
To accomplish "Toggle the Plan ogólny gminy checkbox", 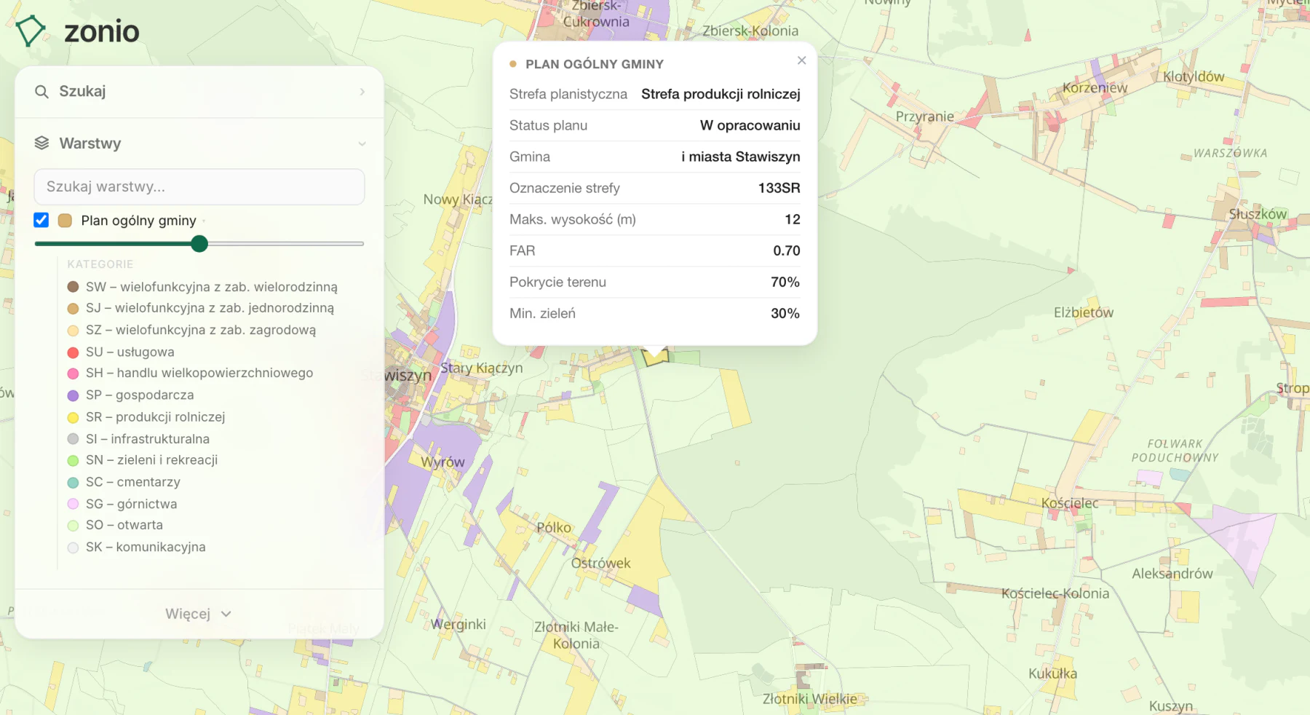I will [41, 220].
